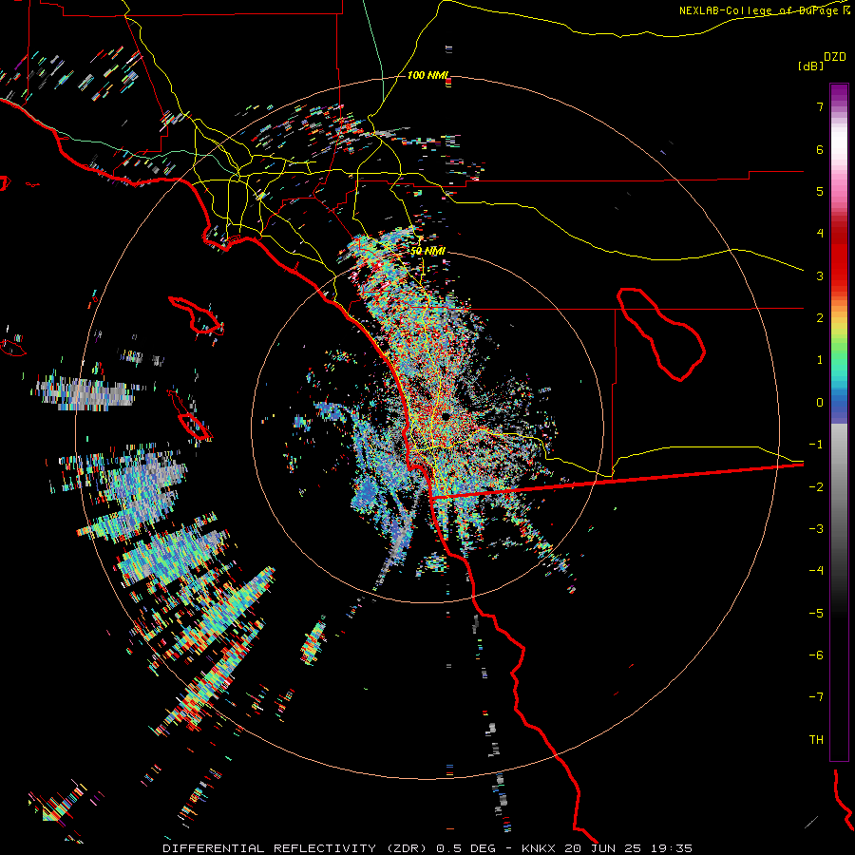
Task: Click the 3 value on color scale
Action: [x=820, y=275]
